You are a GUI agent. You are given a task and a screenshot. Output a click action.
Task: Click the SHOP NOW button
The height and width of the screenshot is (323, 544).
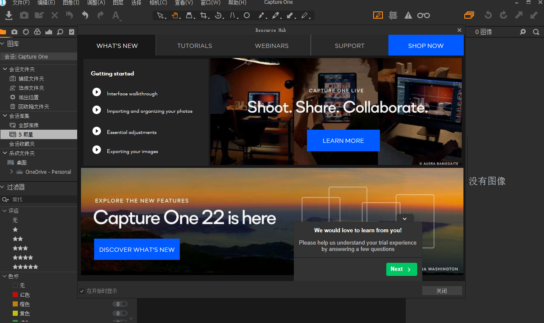click(x=426, y=45)
